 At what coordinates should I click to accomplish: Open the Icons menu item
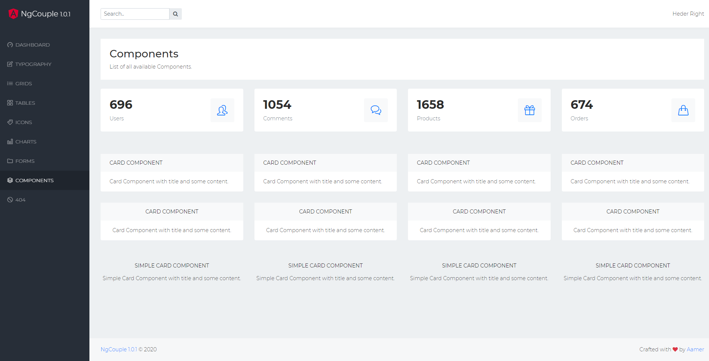pyautogui.click(x=45, y=122)
